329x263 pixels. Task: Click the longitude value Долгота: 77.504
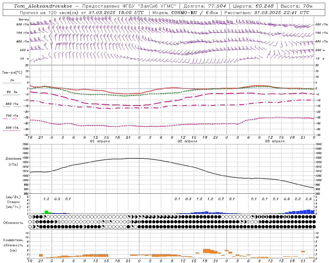(x=205, y=6)
